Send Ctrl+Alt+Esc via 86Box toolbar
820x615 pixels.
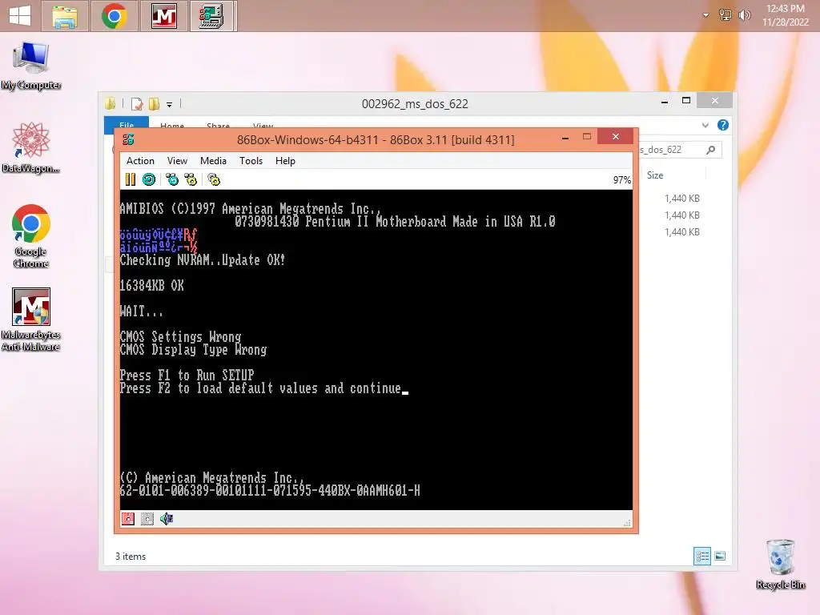point(191,180)
